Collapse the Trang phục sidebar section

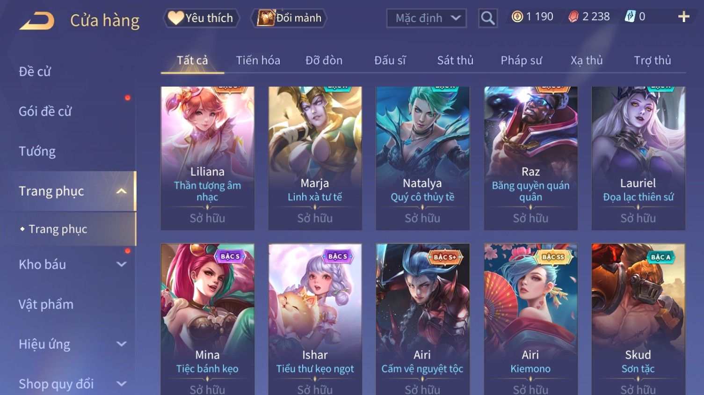coord(122,191)
